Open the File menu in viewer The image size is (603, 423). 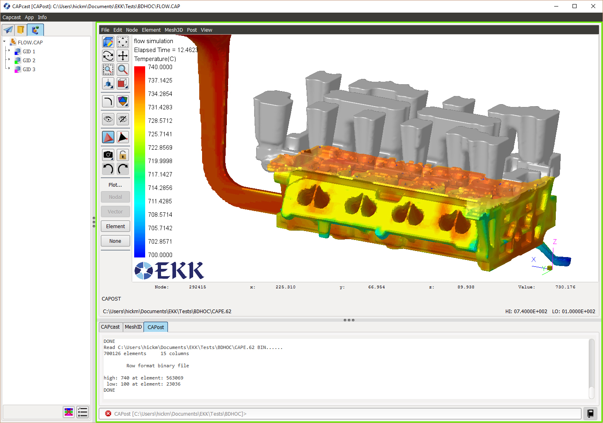105,30
